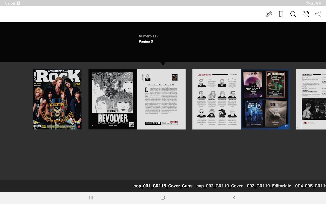This screenshot has height=204, width=326.
Task: Tap the notification icon beside the clock
Action: (x=19, y=3)
